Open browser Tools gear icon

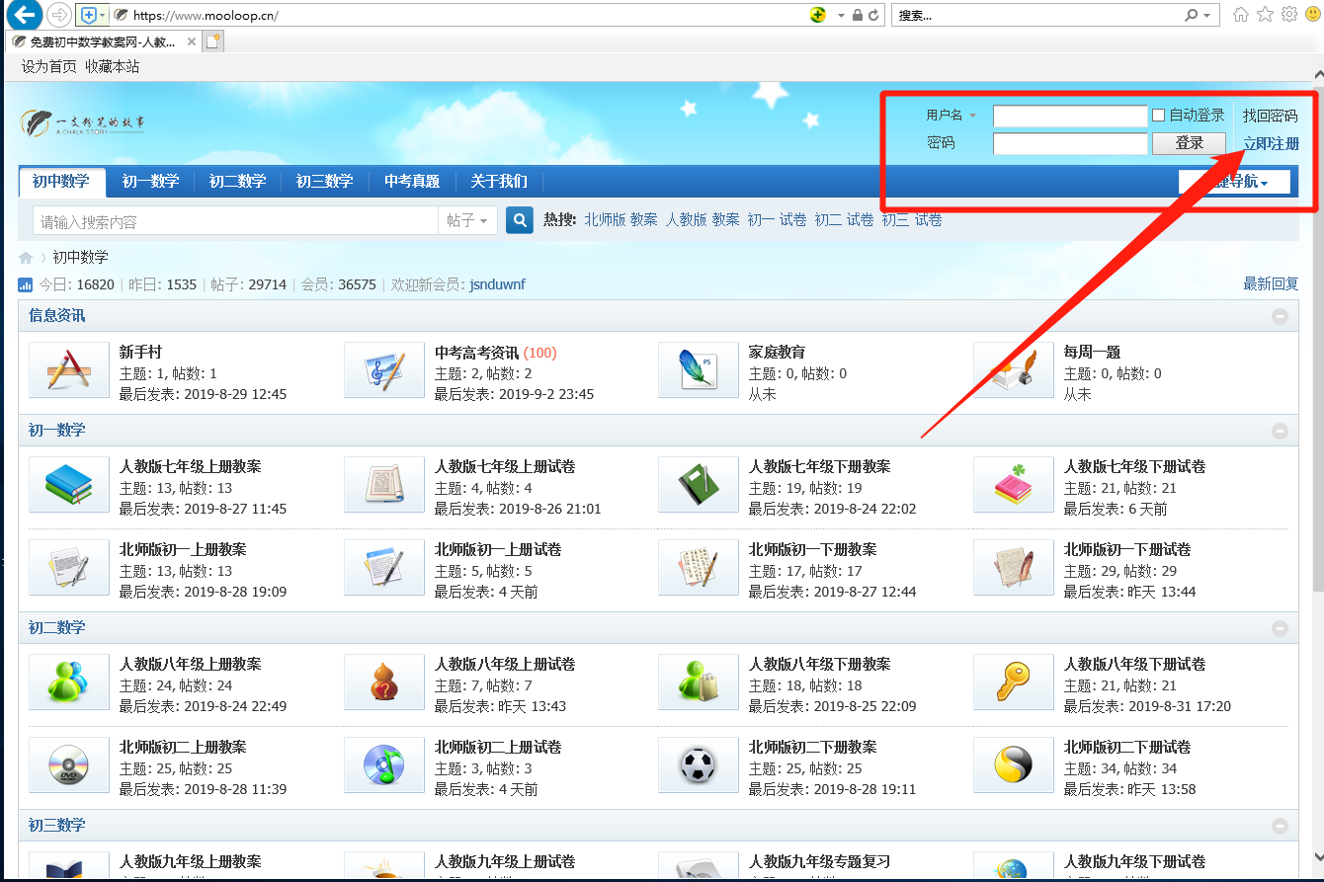tap(1288, 15)
